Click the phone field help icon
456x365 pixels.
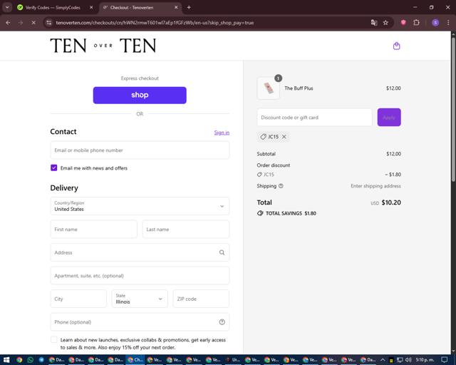tap(222, 322)
